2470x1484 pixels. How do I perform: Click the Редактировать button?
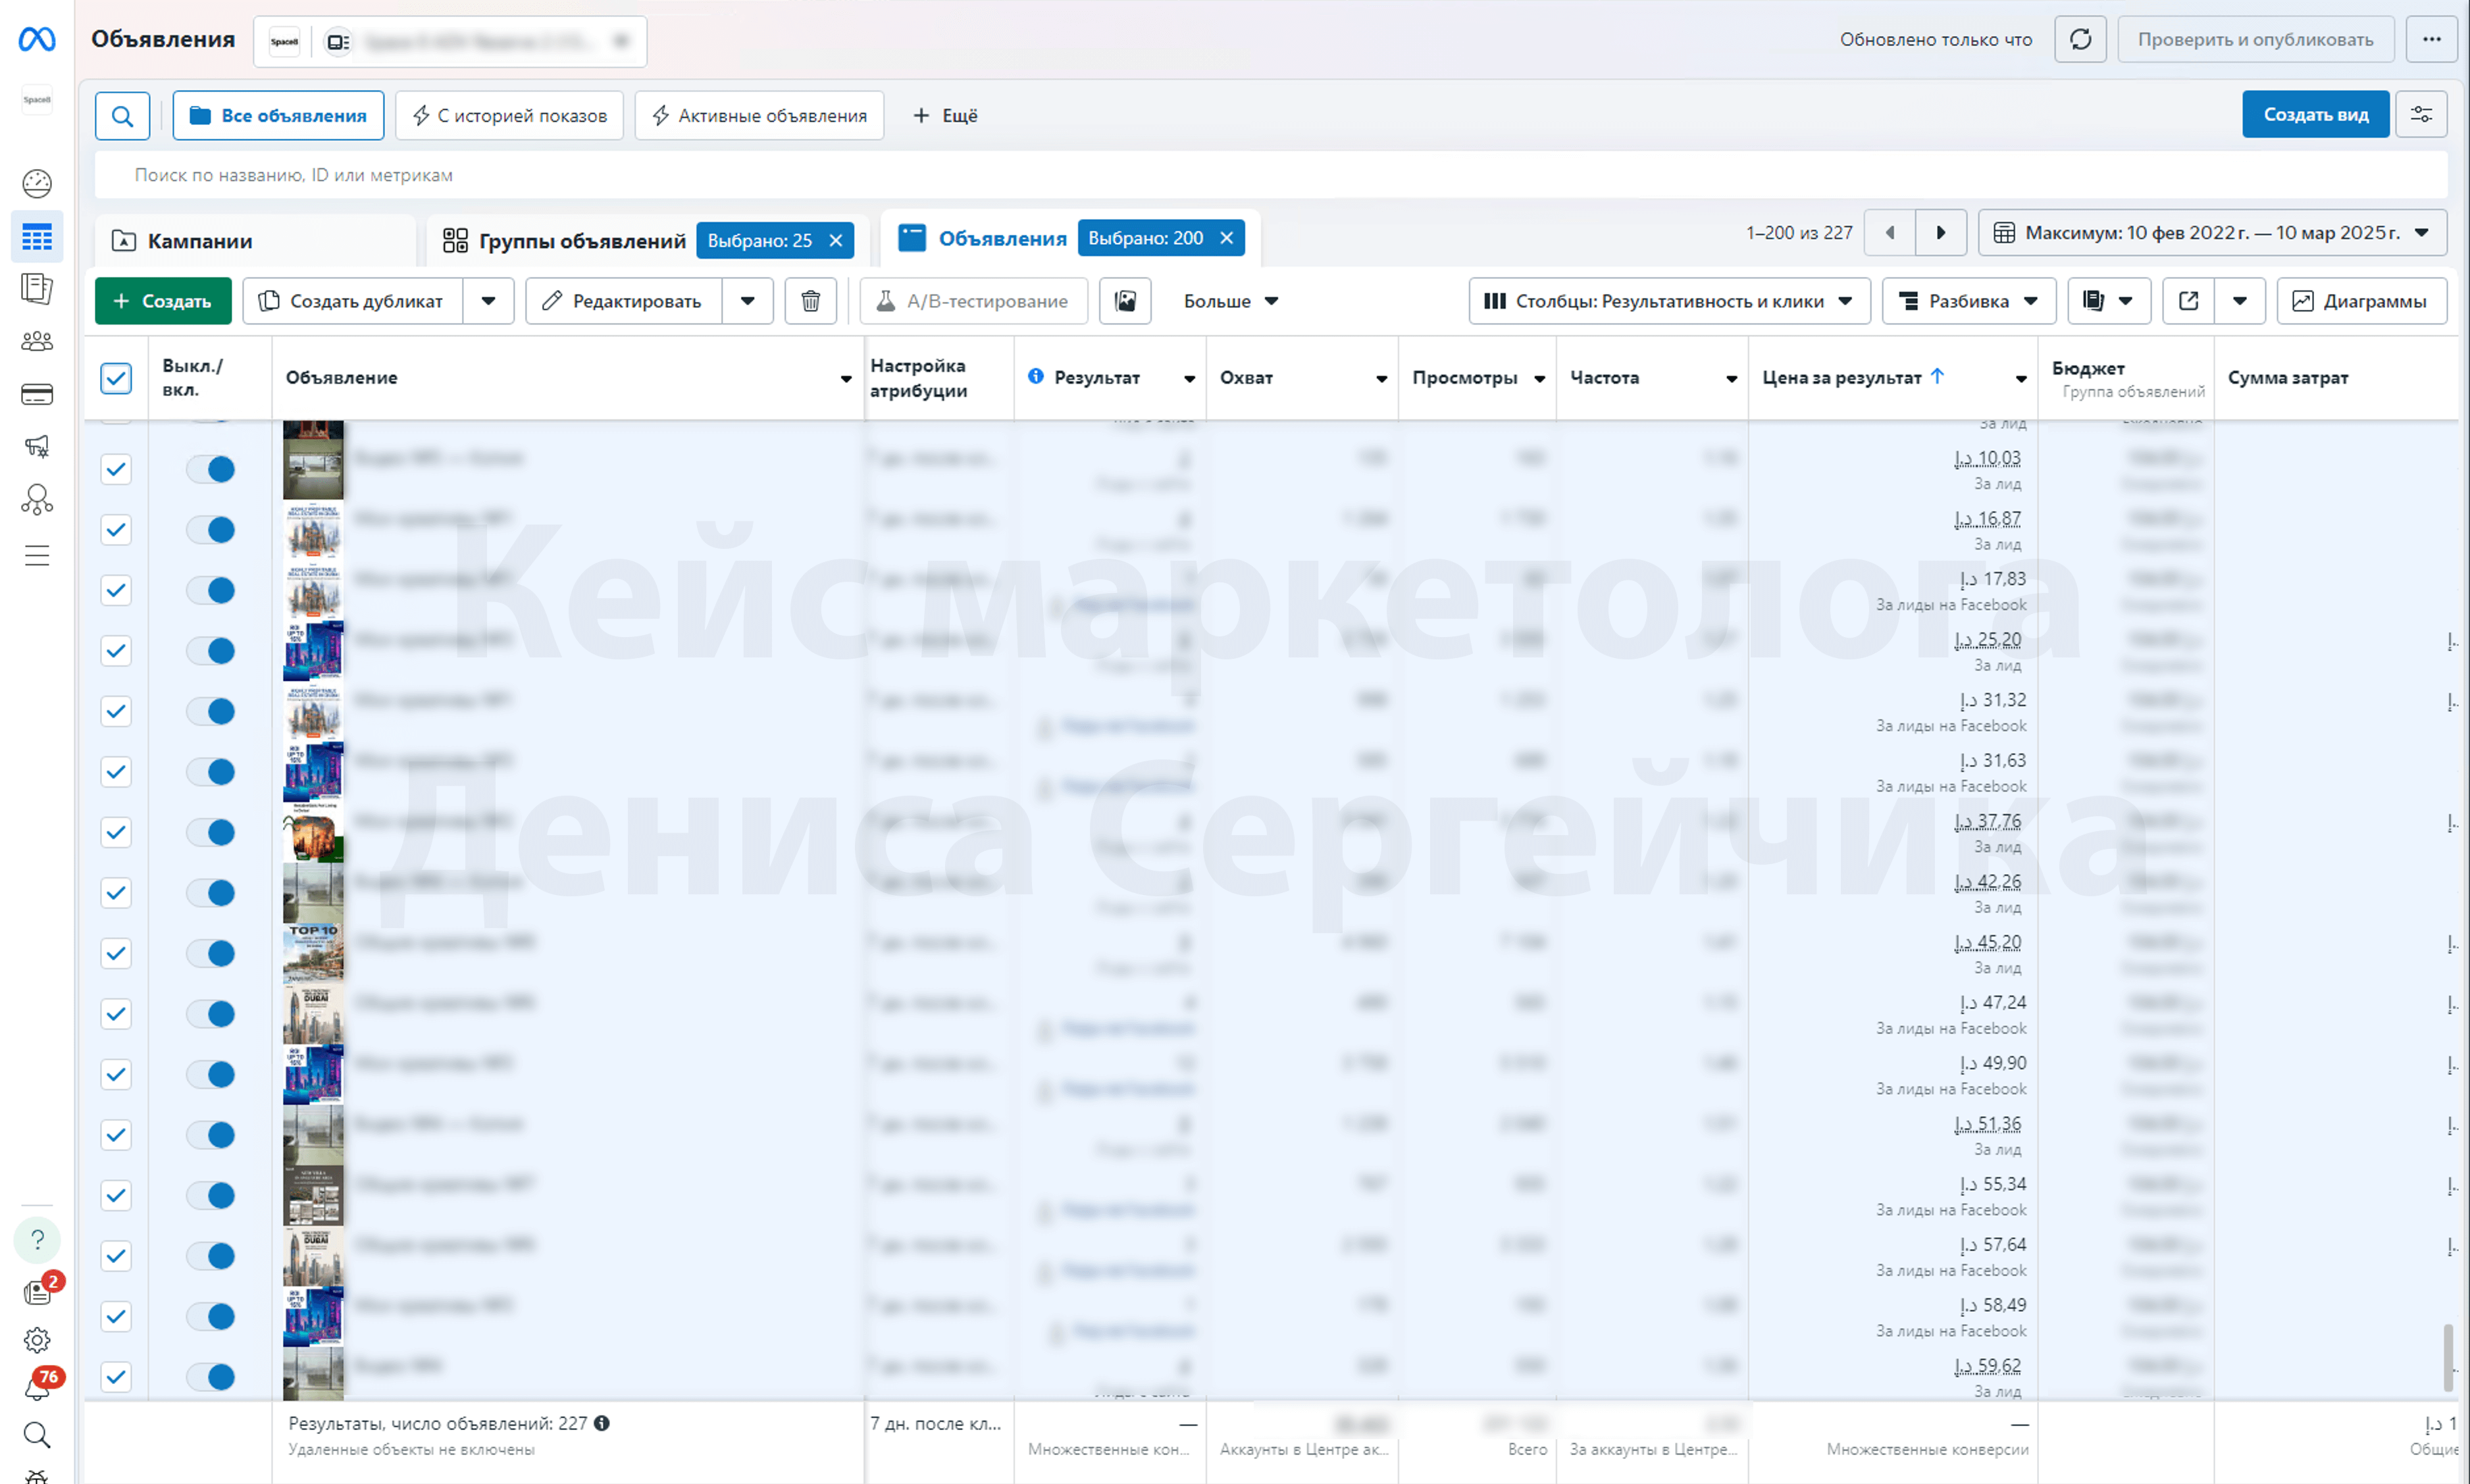(x=624, y=301)
